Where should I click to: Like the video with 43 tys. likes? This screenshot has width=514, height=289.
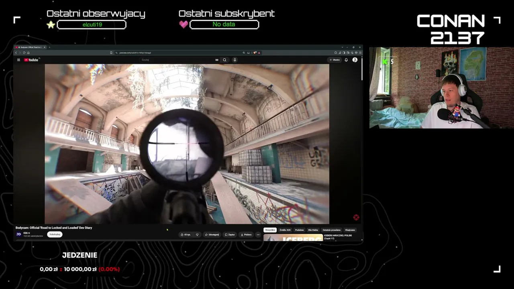186,234
